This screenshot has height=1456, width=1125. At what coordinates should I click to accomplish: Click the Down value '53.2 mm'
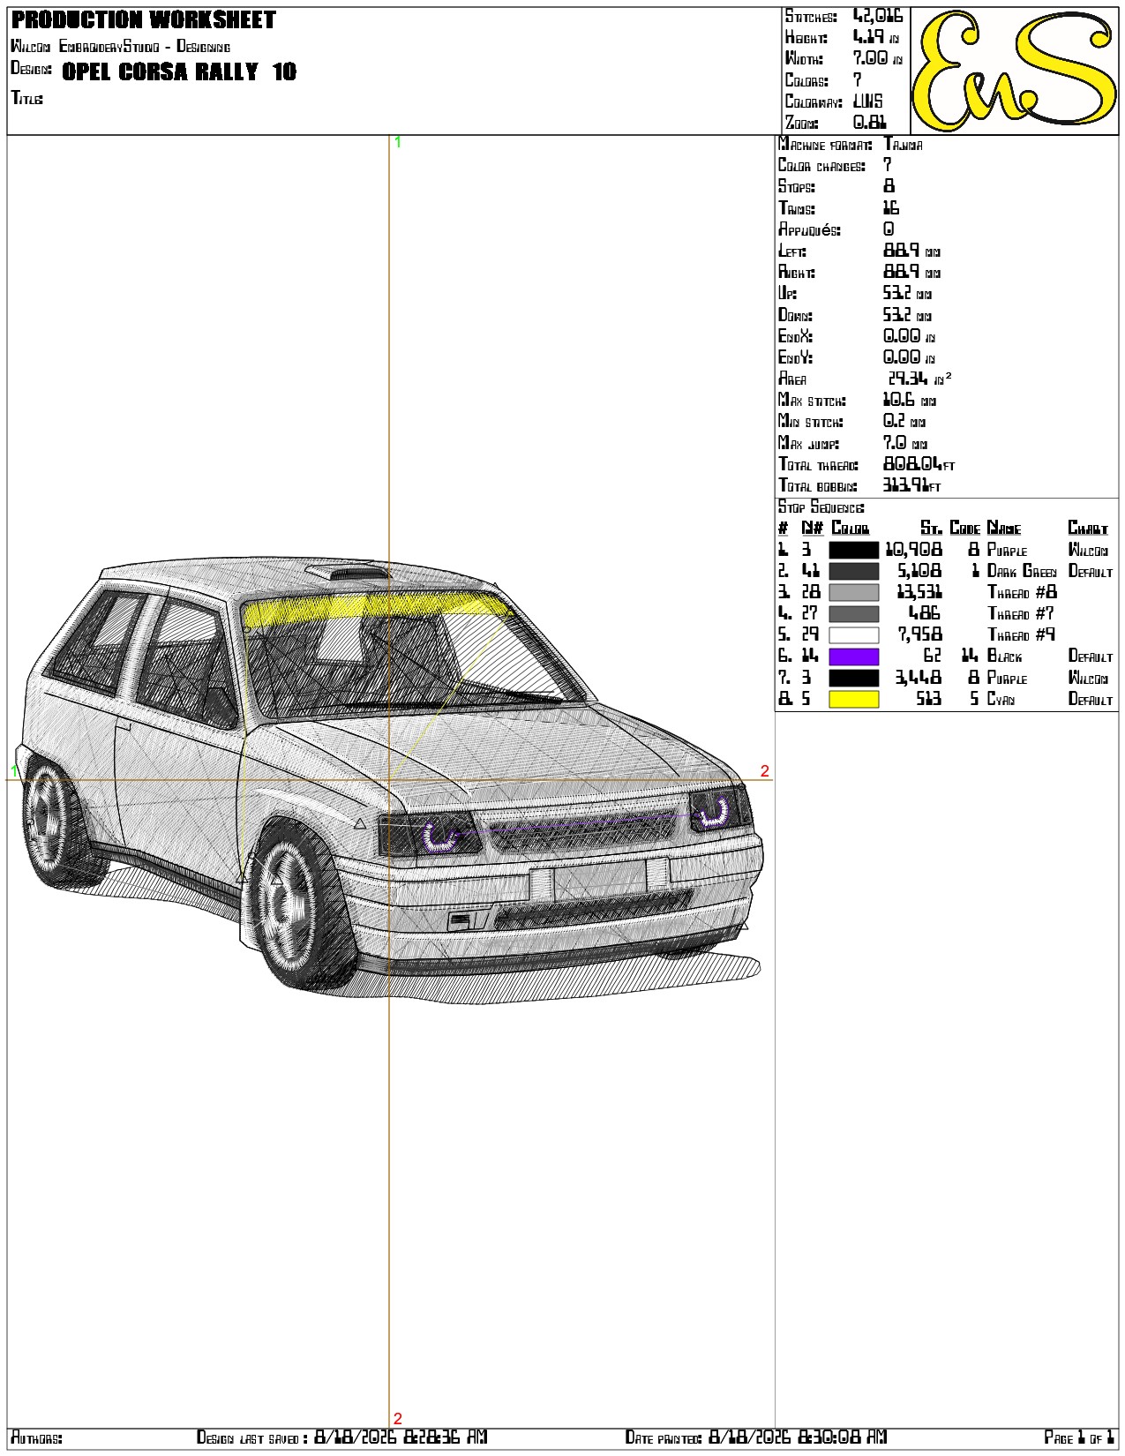tap(907, 315)
